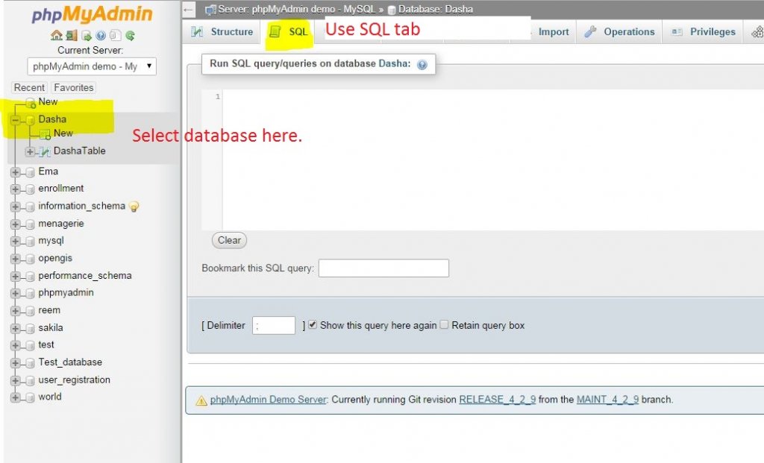Click the information_schema lightbulb hint icon

click(x=134, y=207)
